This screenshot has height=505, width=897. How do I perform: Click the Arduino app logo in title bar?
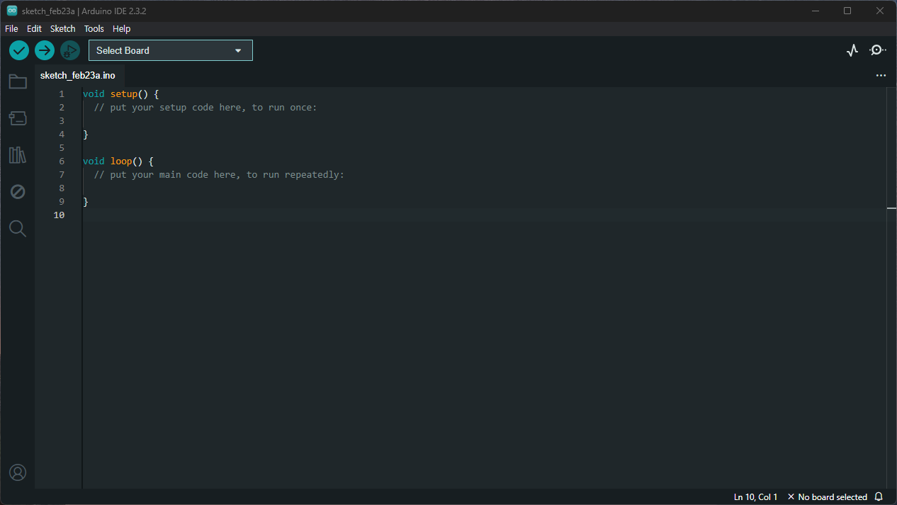(x=12, y=11)
